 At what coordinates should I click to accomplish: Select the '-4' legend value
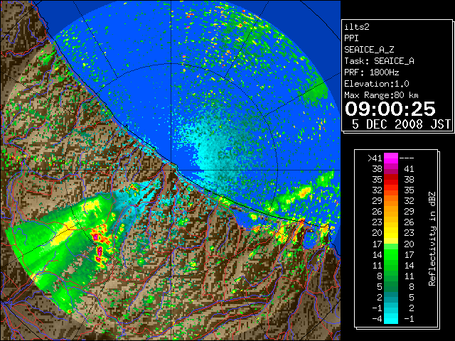coord(377,319)
